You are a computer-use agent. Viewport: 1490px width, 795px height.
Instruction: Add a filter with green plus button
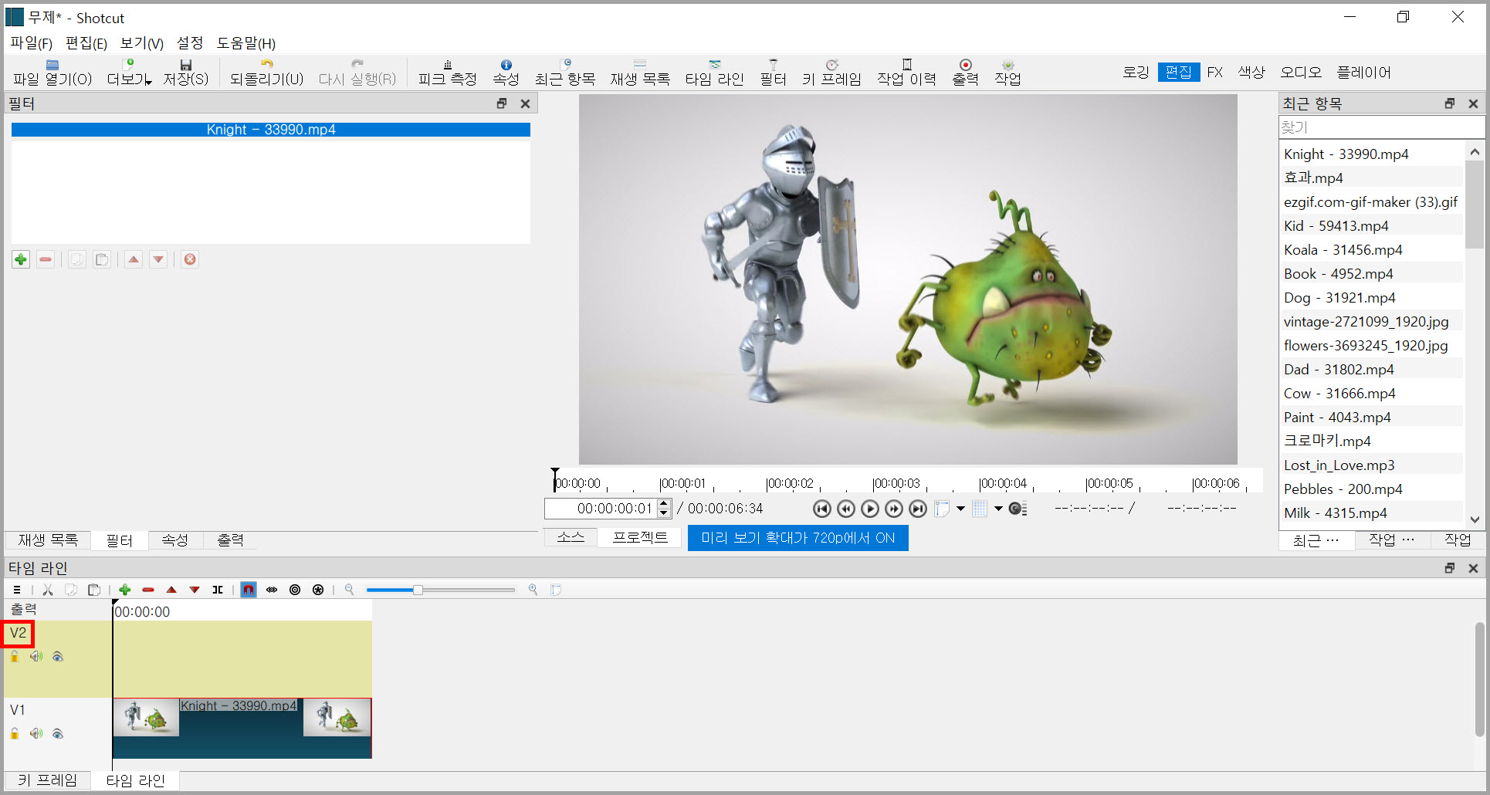pyautogui.click(x=21, y=259)
